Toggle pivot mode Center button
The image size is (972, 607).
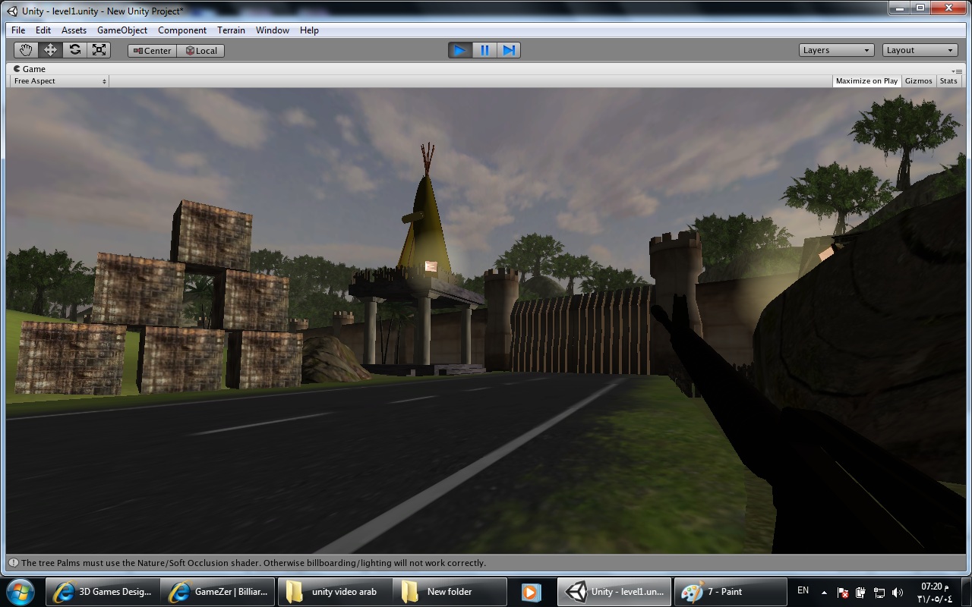tap(152, 51)
